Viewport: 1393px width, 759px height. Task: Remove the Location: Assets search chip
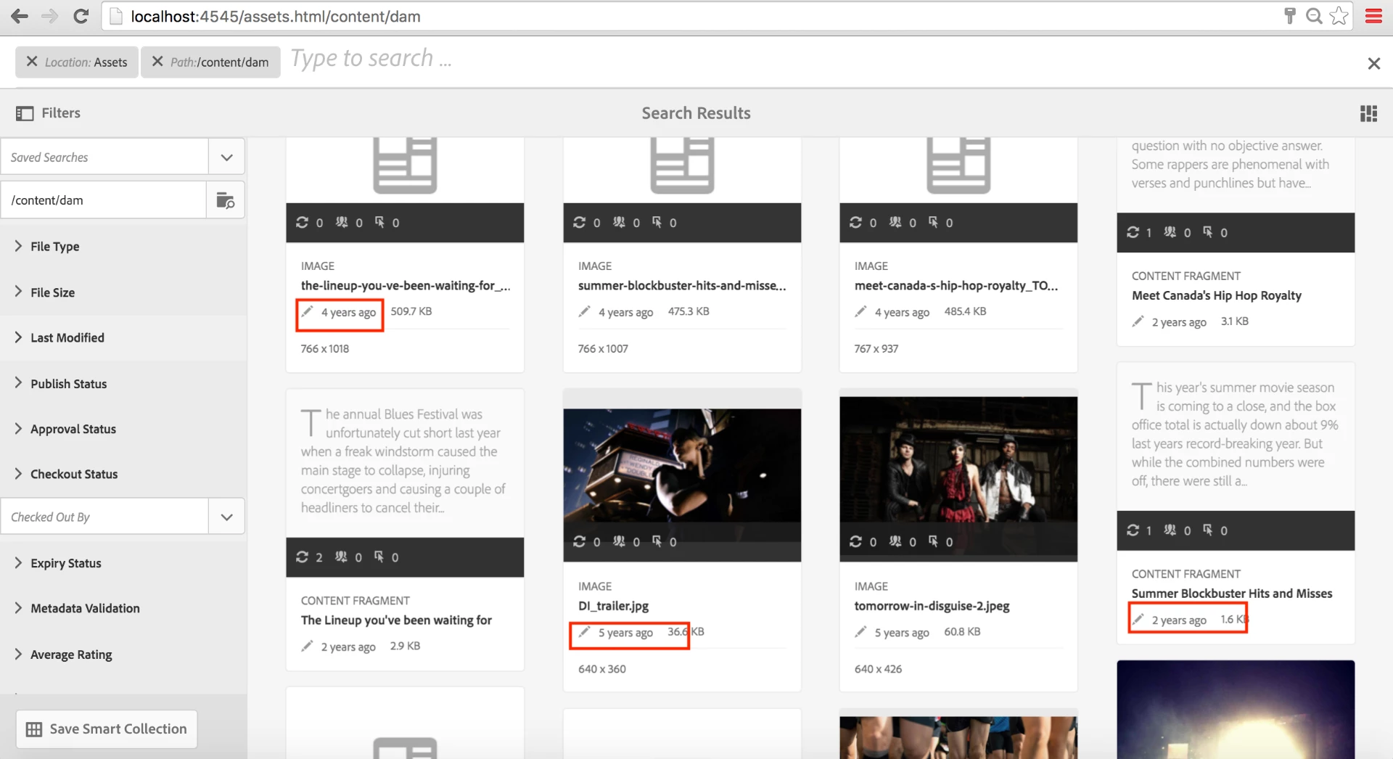[x=32, y=62]
